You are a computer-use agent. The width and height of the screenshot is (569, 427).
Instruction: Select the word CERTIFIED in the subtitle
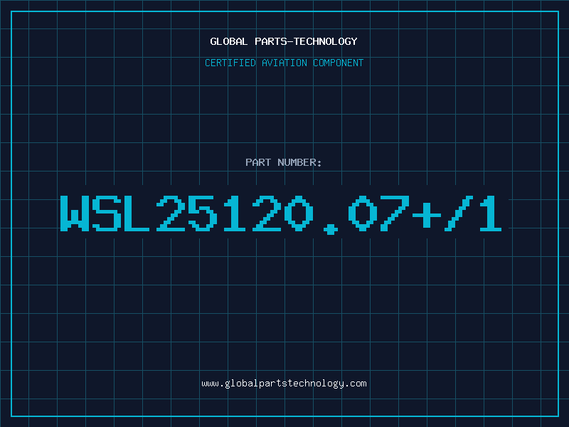pos(230,63)
